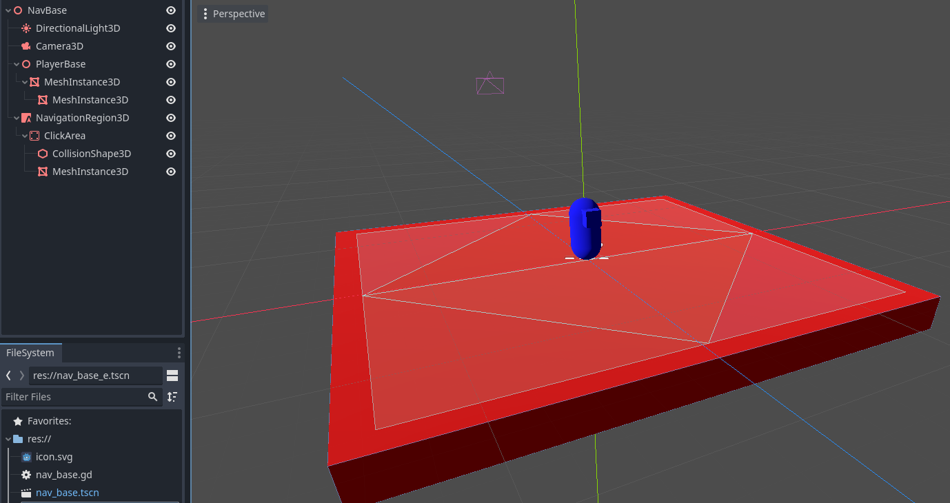Open the file sort options button

point(172,397)
